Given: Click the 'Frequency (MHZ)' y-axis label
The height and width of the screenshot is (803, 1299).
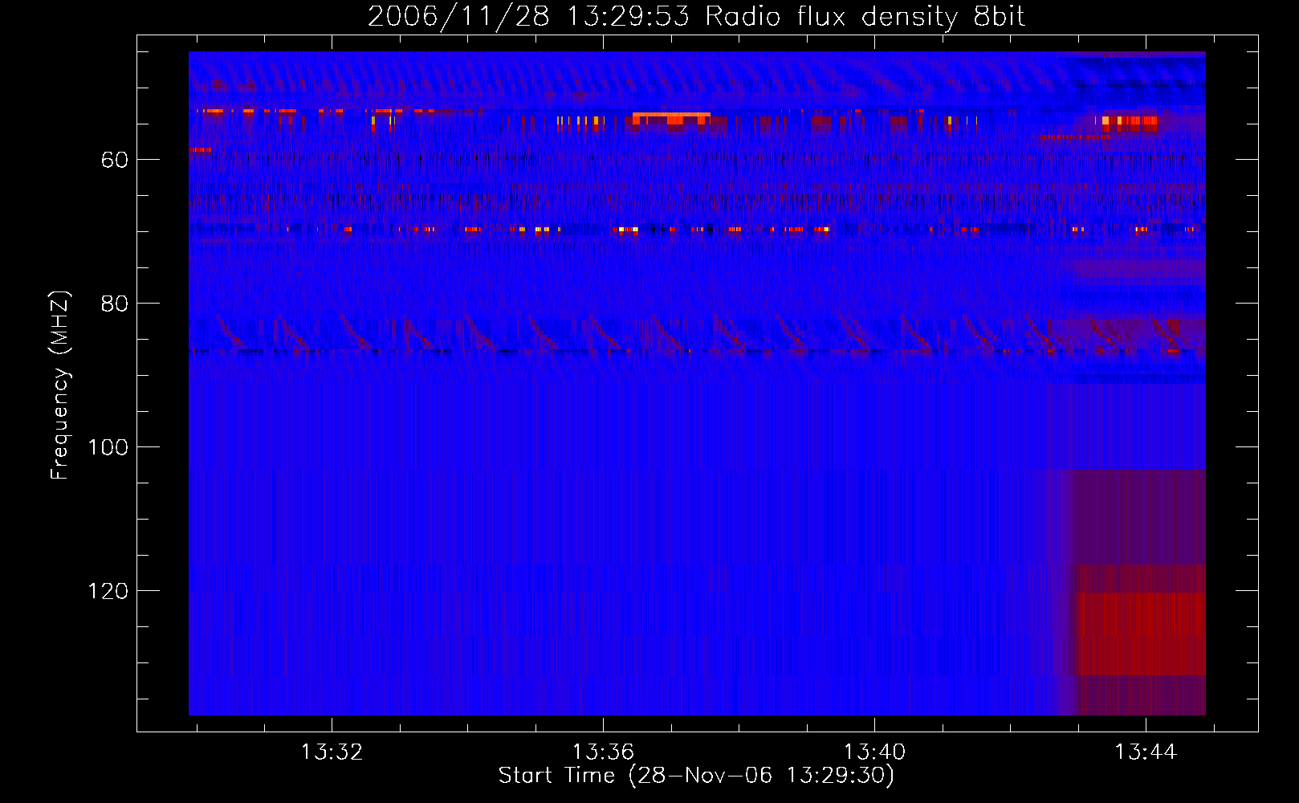Looking at the screenshot, I should 60,385.
